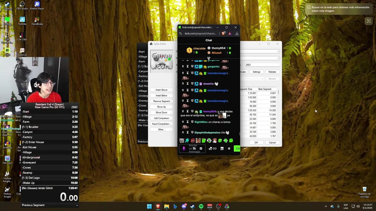Open the Kick shop icon below chat
Image resolution: width=376 pixels, height=211 pixels.
point(222,149)
